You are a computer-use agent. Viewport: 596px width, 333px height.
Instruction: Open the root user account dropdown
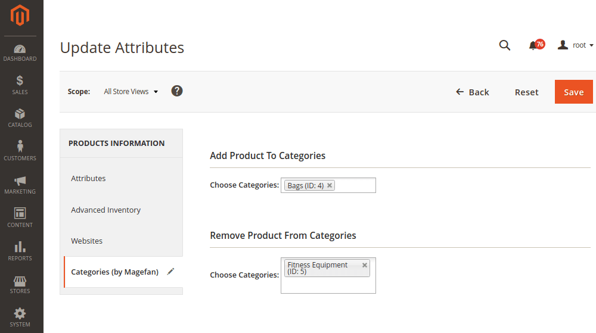(x=575, y=45)
